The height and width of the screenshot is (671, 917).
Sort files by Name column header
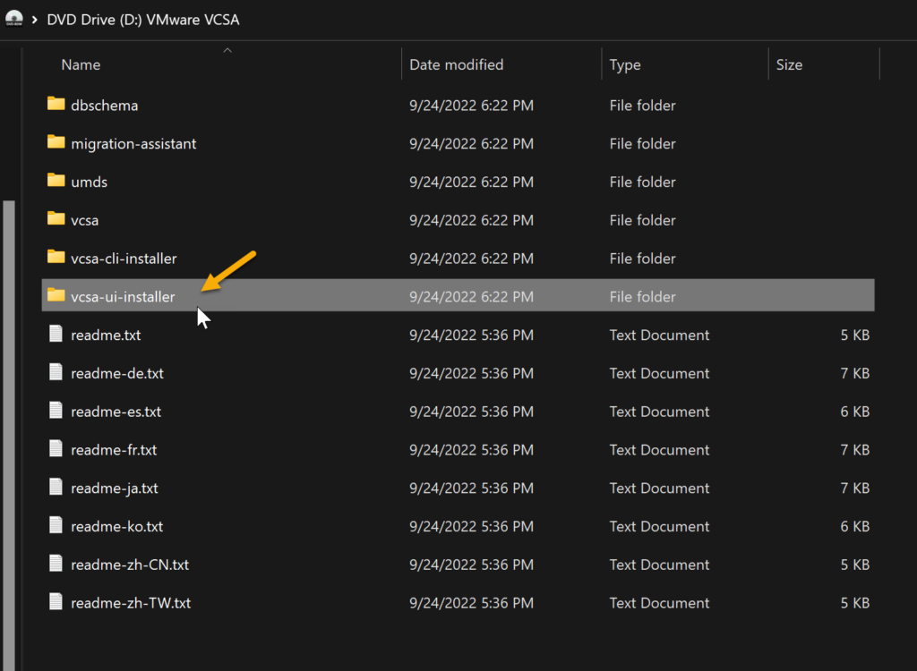click(81, 65)
